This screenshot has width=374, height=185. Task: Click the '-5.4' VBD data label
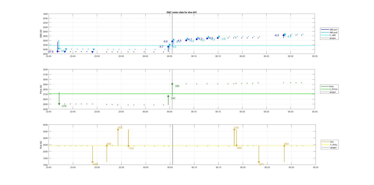[289, 37]
